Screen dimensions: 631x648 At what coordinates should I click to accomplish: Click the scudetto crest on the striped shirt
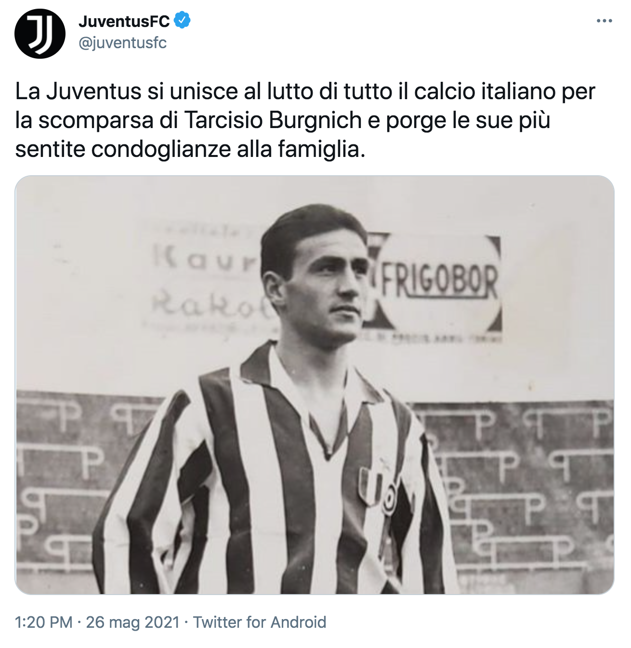point(371,485)
